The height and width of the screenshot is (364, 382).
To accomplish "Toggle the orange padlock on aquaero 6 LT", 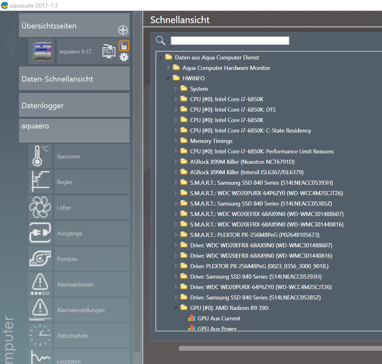I will click(x=124, y=46).
